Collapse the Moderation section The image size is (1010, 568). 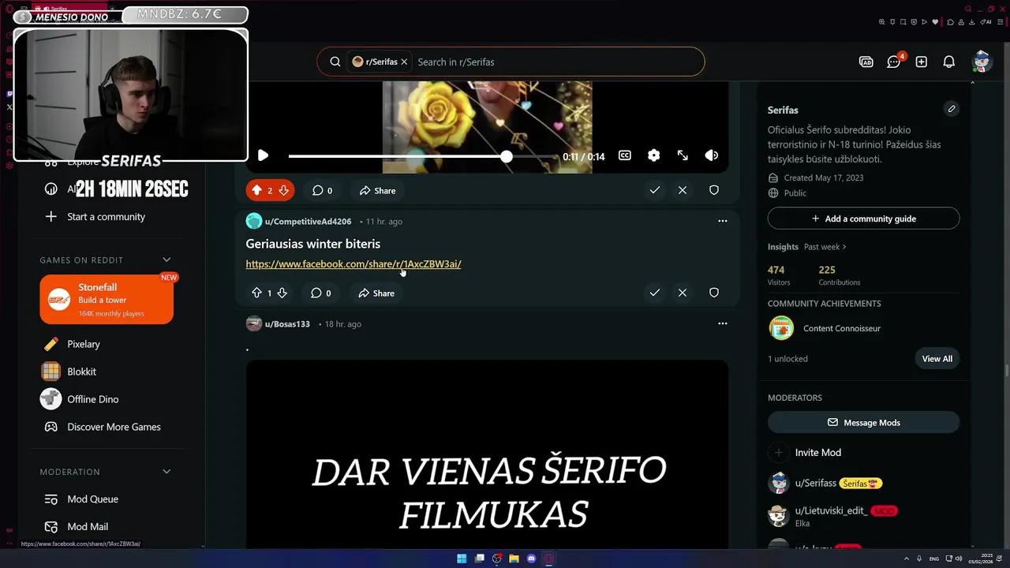[166, 472]
